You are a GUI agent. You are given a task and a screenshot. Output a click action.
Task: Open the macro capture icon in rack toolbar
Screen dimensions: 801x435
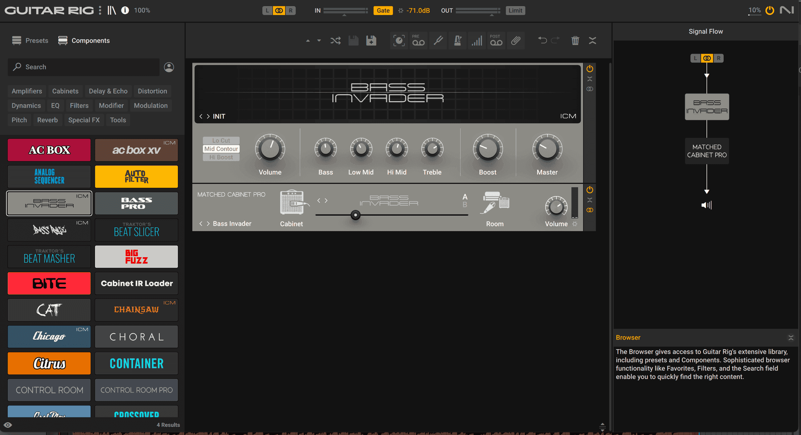click(399, 41)
